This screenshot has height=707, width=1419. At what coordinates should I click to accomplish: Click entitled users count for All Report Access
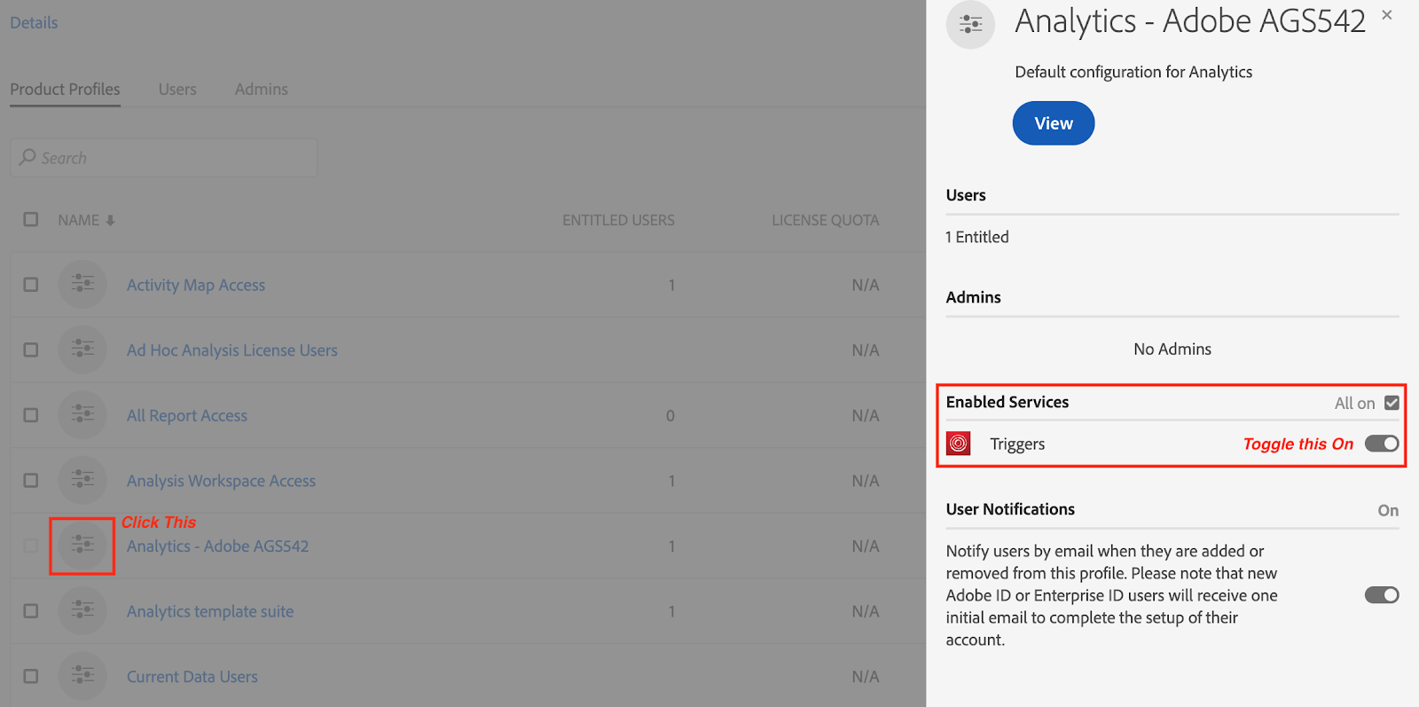[x=670, y=415]
